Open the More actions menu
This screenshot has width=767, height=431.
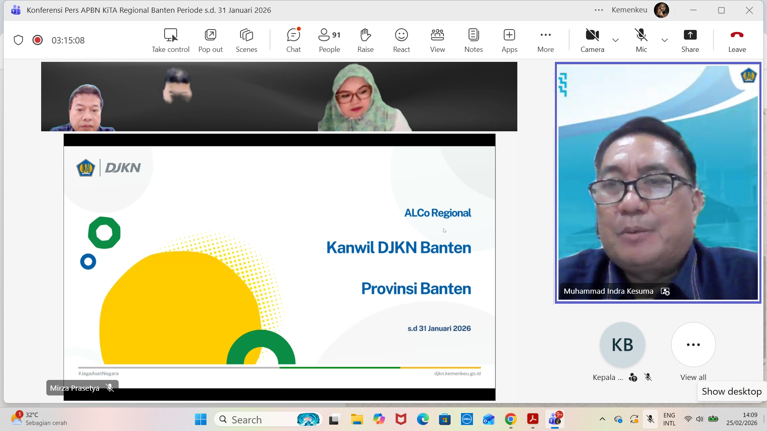coord(545,40)
